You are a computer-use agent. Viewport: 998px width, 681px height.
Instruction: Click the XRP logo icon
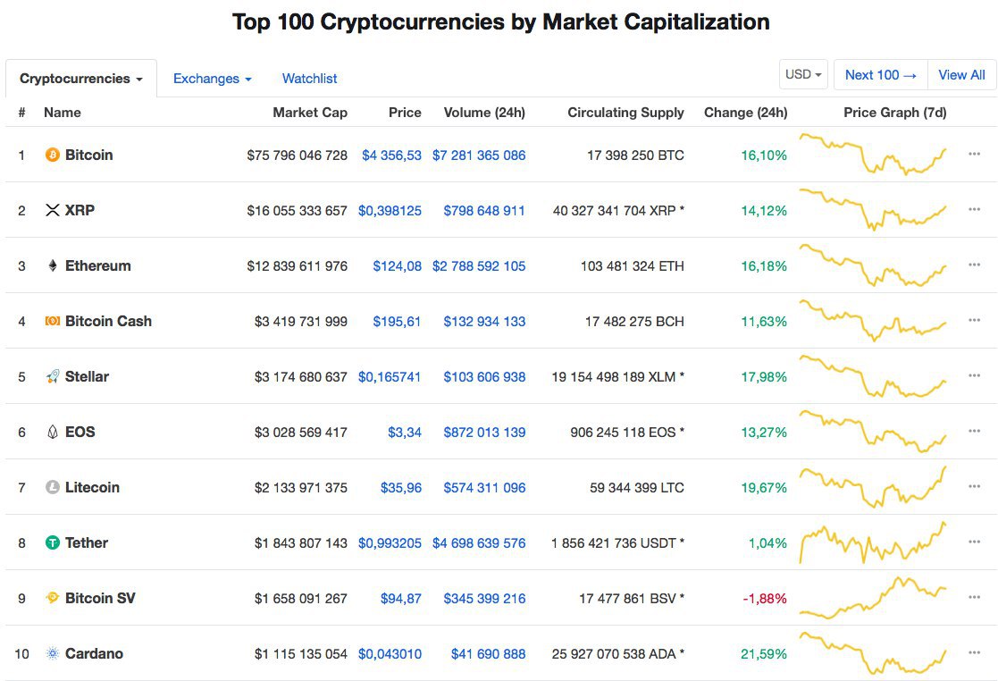[53, 210]
